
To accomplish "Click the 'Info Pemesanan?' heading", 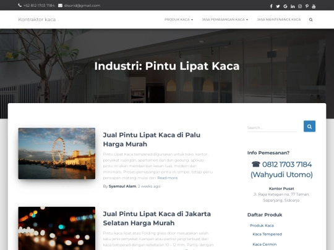I will click(268, 153).
